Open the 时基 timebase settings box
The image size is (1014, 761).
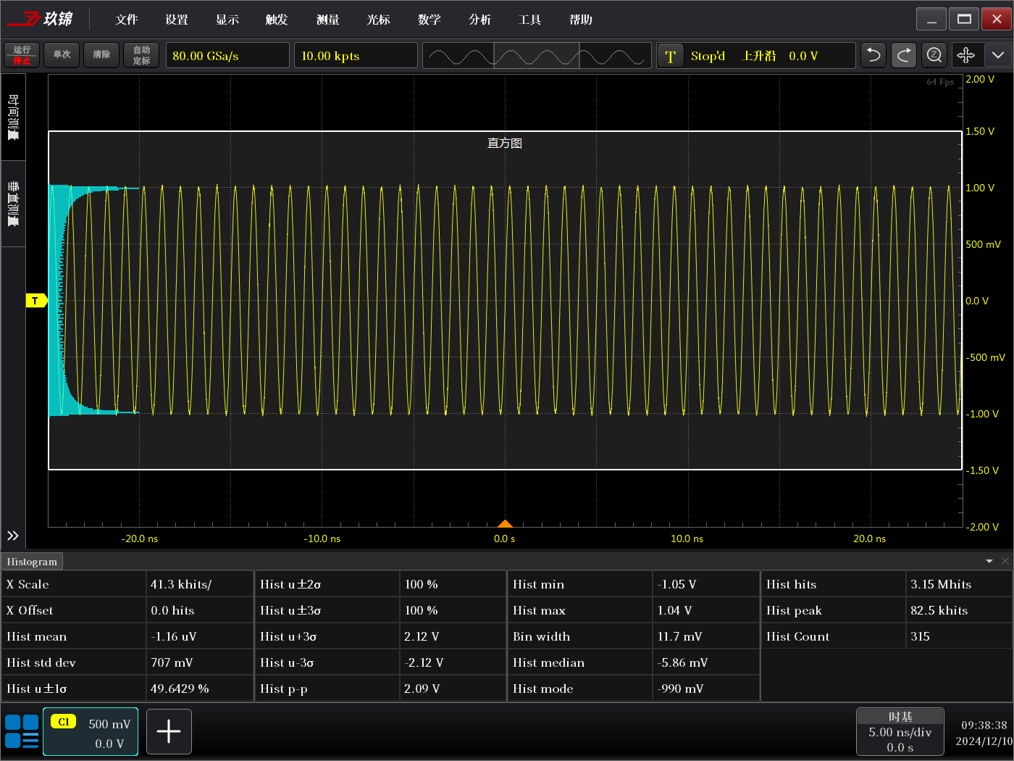point(900,732)
